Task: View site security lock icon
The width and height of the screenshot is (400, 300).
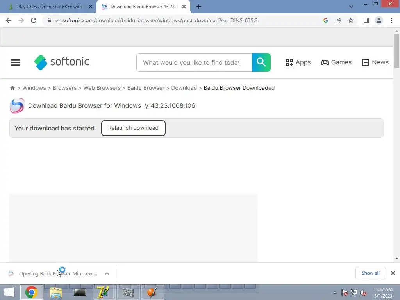Action: click(49, 20)
